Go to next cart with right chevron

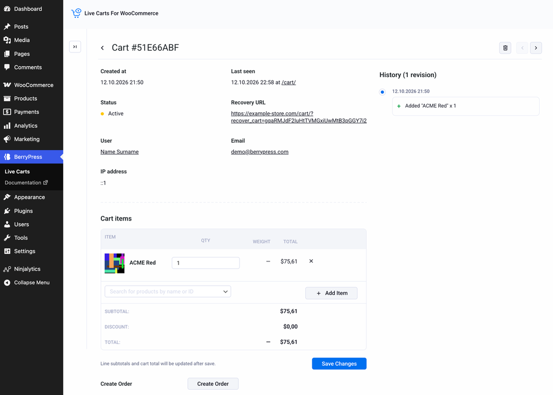point(536,48)
